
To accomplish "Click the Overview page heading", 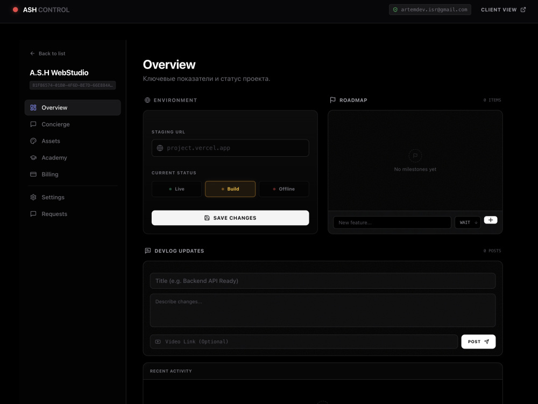I will (169, 65).
